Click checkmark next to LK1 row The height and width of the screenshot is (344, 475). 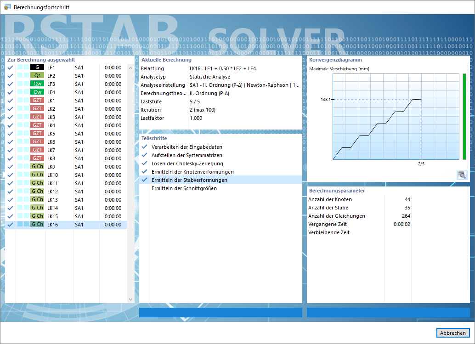tap(10, 101)
